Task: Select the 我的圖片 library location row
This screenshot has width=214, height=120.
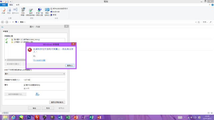Action: [x=35, y=39]
